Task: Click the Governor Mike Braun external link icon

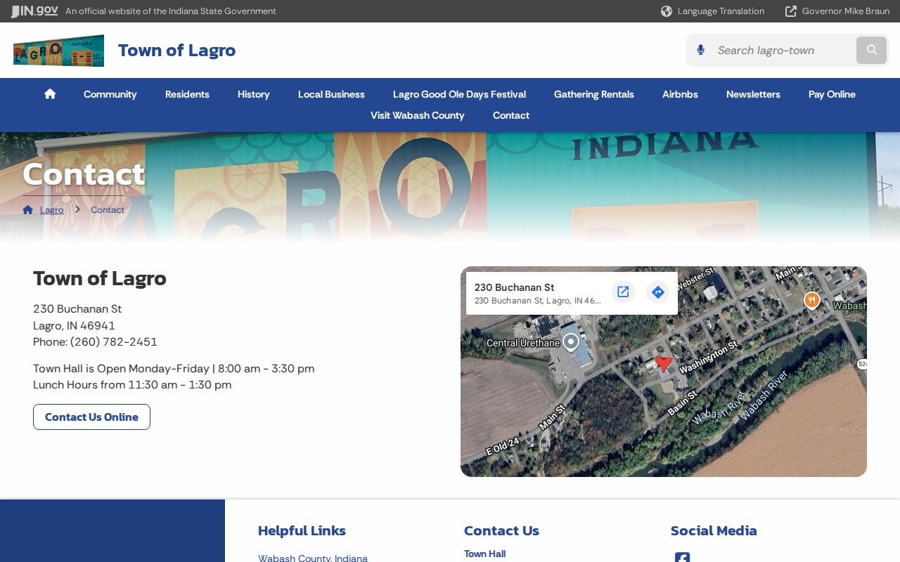Action: click(x=791, y=11)
